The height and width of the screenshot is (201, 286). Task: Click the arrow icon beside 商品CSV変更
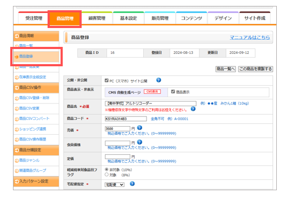coord(17,109)
